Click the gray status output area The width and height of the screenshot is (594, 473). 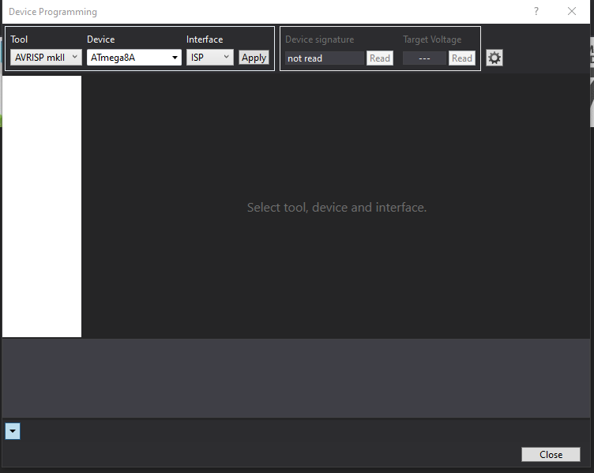tap(296, 377)
